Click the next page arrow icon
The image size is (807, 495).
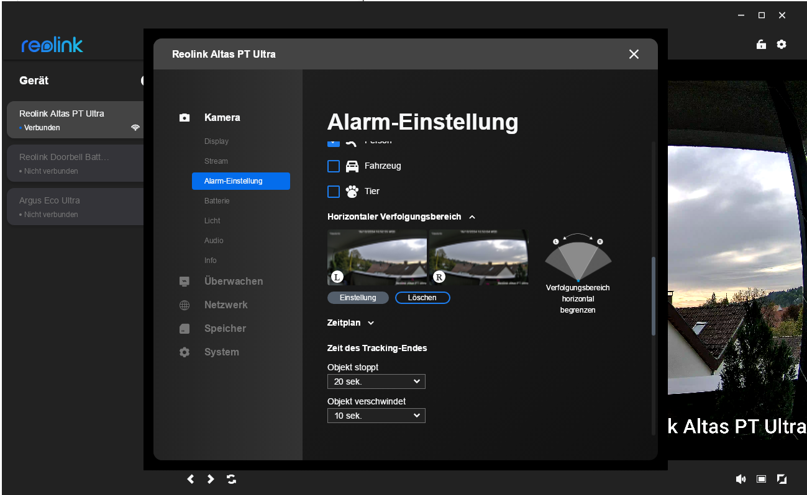(x=211, y=479)
